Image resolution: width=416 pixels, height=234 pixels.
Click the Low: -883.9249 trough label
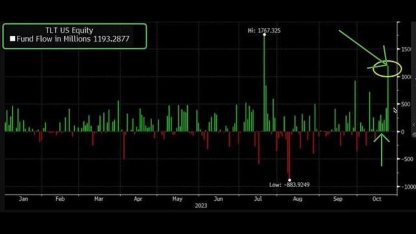289,185
